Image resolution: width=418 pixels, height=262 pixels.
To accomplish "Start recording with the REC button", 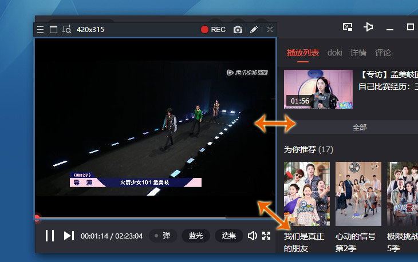I will point(213,30).
